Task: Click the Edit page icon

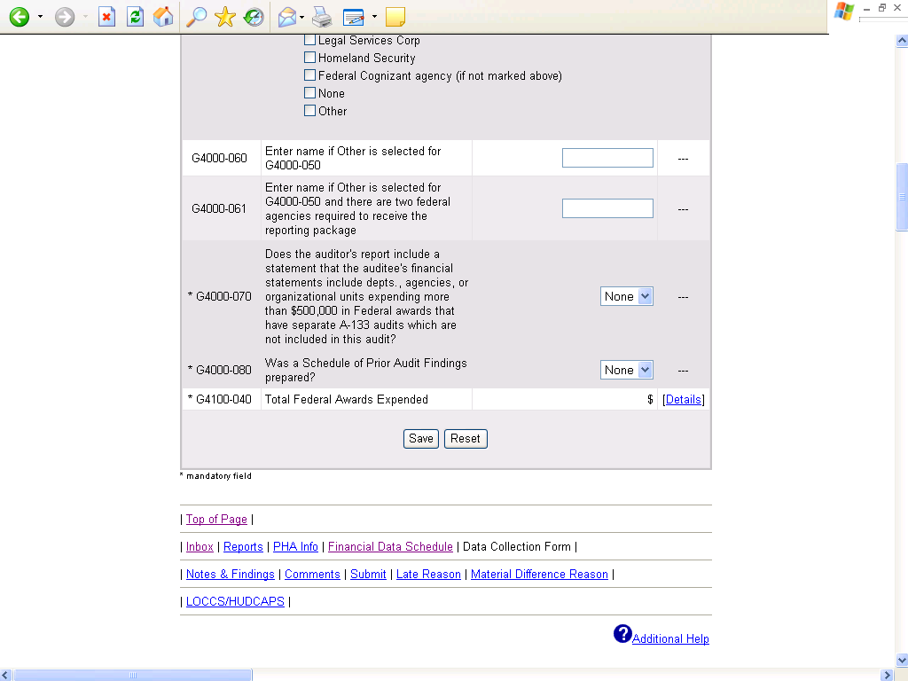Action: click(x=353, y=17)
